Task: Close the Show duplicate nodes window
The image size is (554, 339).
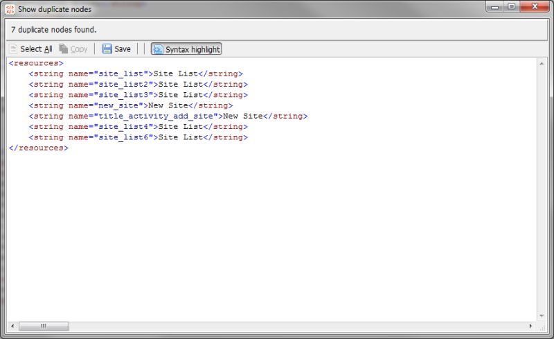Action: (x=535, y=7)
